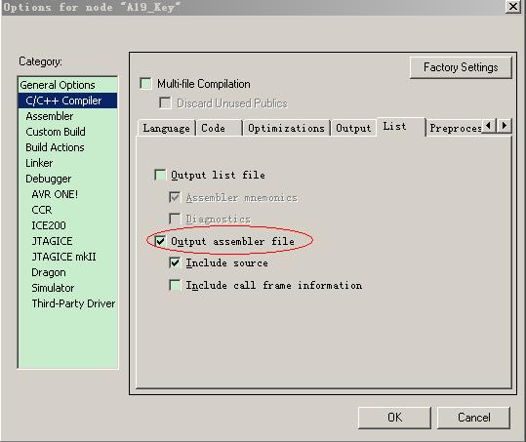Select C/C++ Compiler category
This screenshot has width=526, height=442.
[67, 100]
